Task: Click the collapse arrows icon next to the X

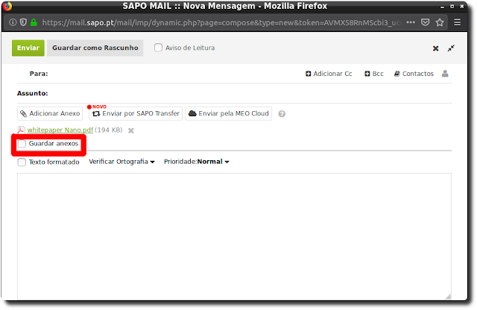Action: (451, 48)
